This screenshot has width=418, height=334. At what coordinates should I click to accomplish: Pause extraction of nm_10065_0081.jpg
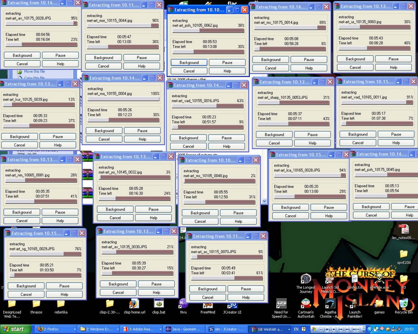(x=60, y=212)
